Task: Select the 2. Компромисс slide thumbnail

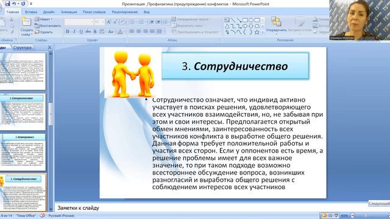Action: point(23,152)
